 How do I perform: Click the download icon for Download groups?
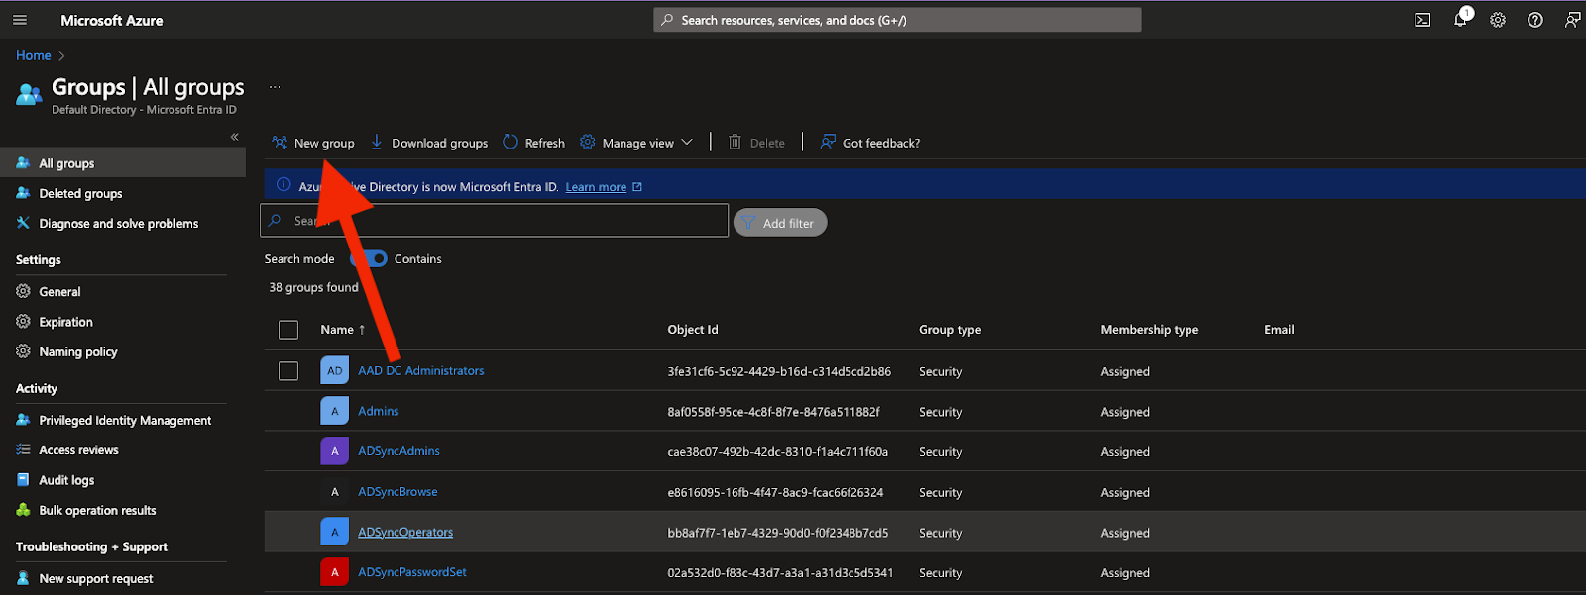377,143
